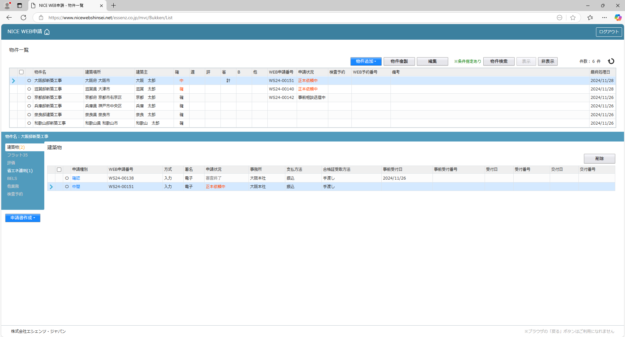Click the ログアウト button
The width and height of the screenshot is (625, 337).
pyautogui.click(x=609, y=32)
